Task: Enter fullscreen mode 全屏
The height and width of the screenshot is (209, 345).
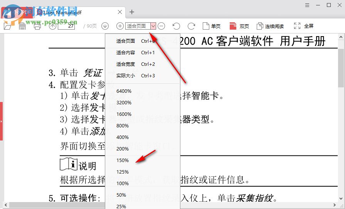Action: tap(304, 26)
